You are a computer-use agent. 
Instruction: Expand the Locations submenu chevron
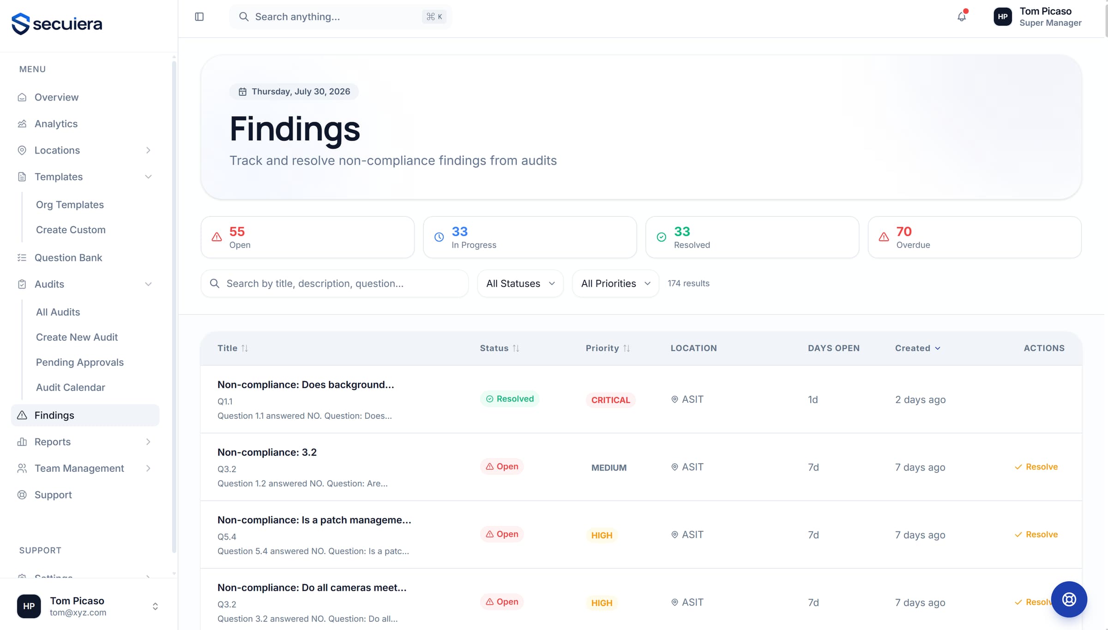[148, 150]
